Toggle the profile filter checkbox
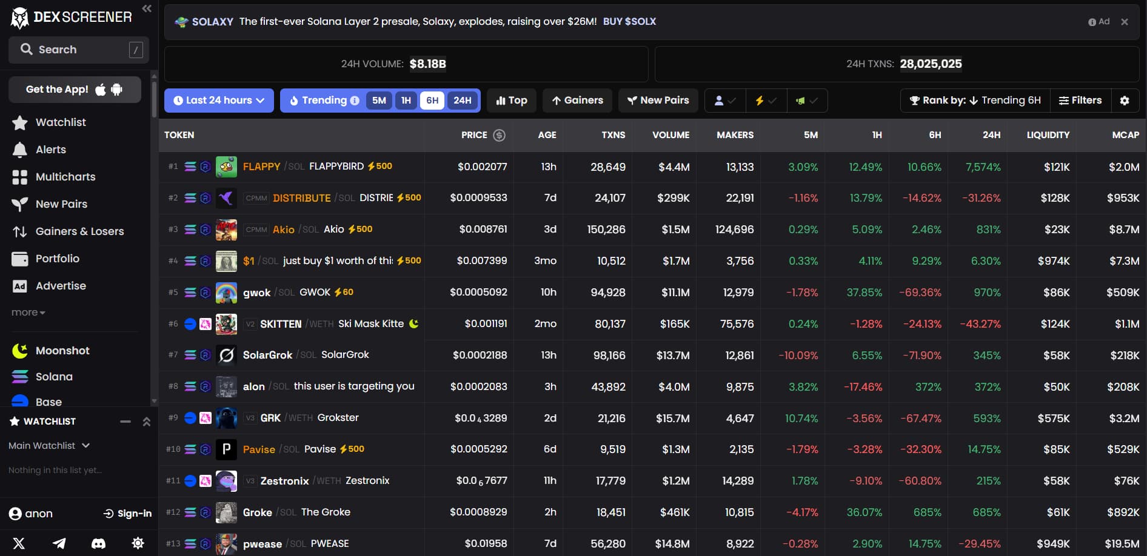The height and width of the screenshot is (556, 1147). pyautogui.click(x=725, y=101)
